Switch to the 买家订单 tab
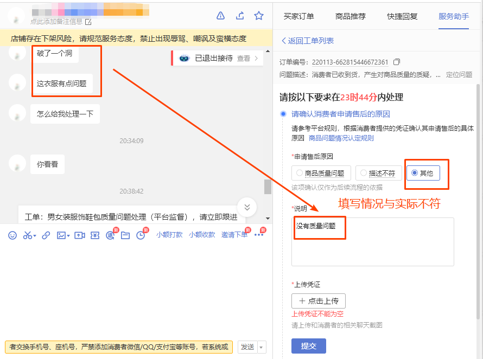Viewport: 483px width, 359px height. pyautogui.click(x=299, y=16)
